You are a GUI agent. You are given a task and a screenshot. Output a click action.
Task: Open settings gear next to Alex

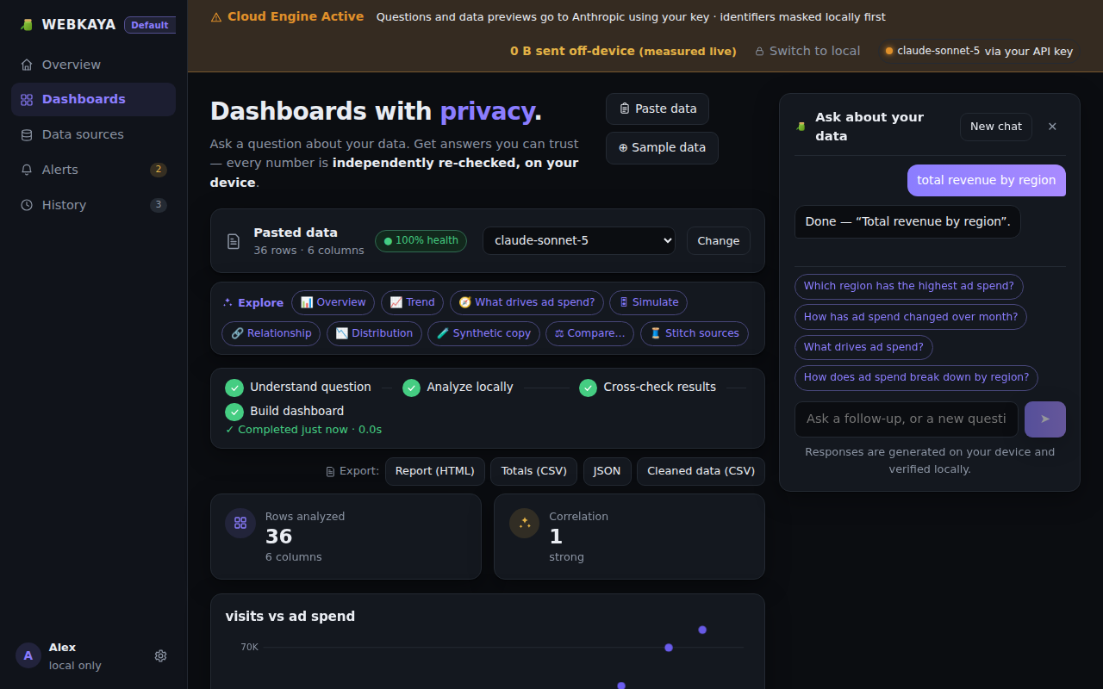point(160,655)
